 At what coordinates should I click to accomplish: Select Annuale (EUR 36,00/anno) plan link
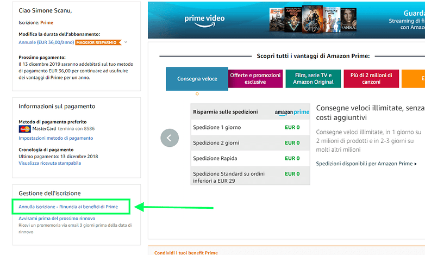[46, 42]
